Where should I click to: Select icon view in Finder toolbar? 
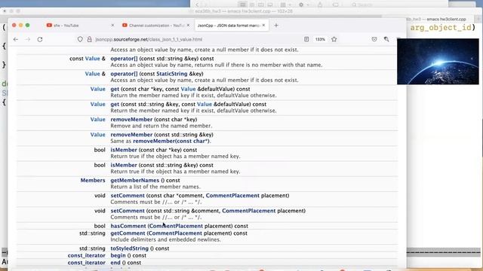243,5
